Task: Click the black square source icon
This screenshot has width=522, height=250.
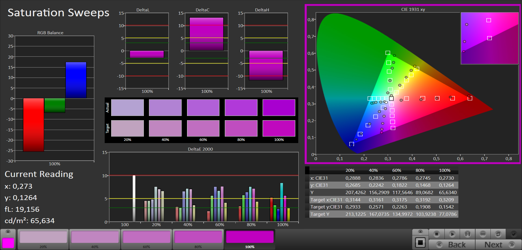Action: (x=420, y=242)
